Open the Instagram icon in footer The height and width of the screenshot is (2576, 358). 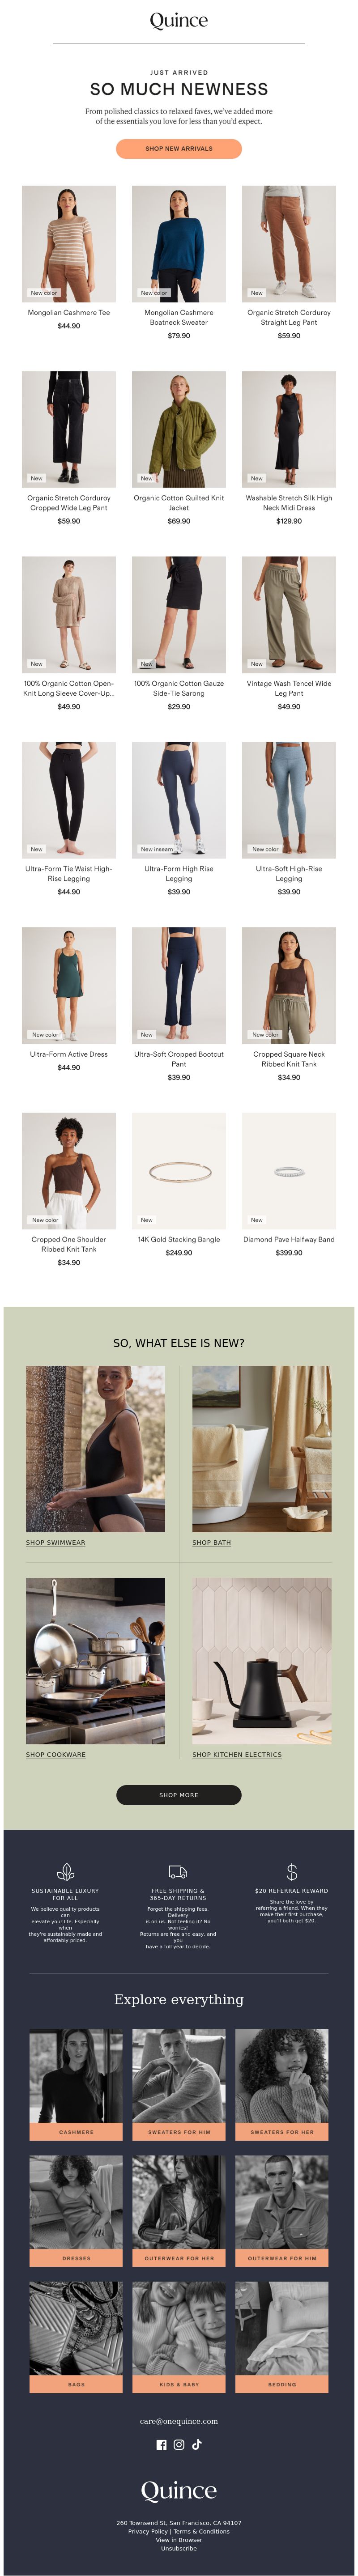(x=179, y=2445)
